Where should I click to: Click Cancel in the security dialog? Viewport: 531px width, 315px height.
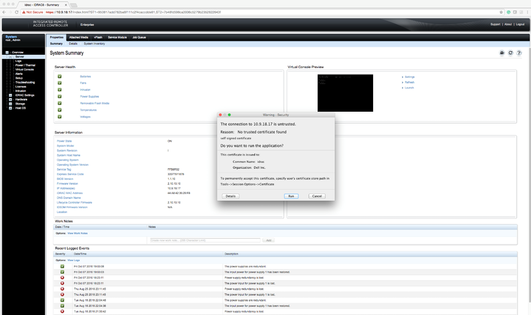[317, 196]
